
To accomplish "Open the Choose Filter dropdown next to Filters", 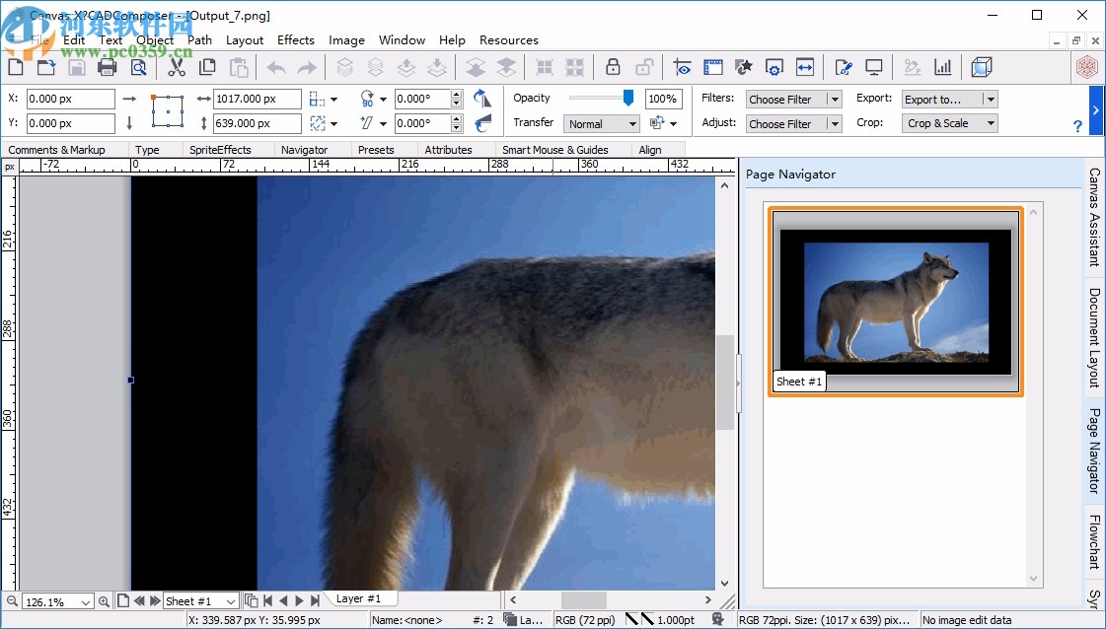I will click(793, 99).
